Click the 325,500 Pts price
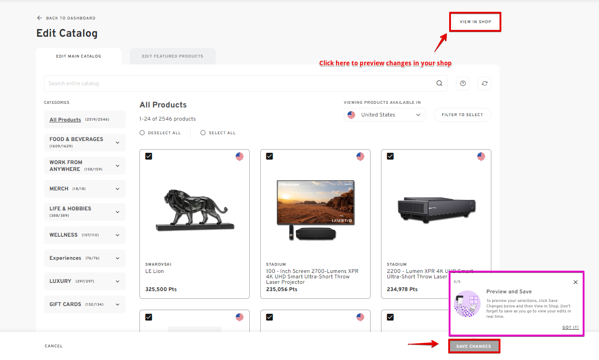Viewport: 599px width, 360px height. (x=161, y=289)
